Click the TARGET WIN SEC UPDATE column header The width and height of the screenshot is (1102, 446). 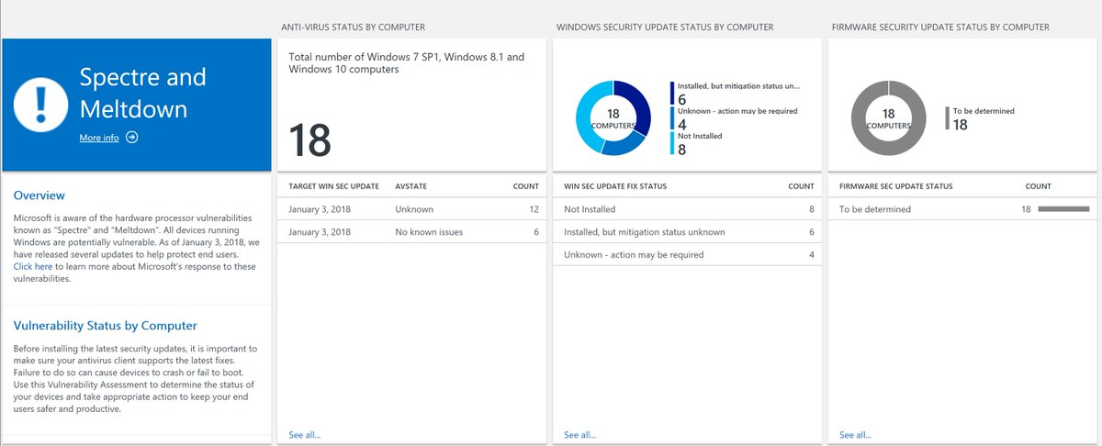(333, 186)
